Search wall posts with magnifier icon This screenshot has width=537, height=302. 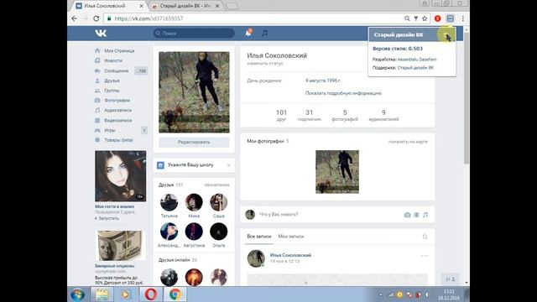point(425,237)
